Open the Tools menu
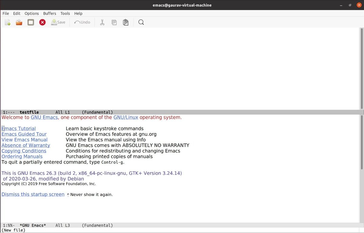This screenshot has width=364, height=233. (x=65, y=13)
